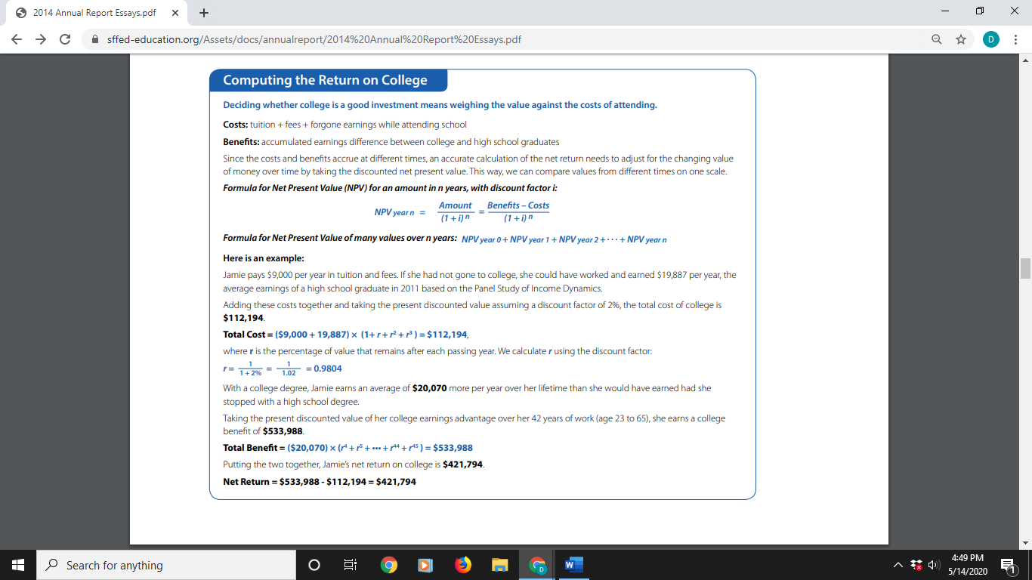Launch Google Chrome from the taskbar
Screen dimensions: 1032x580
(x=388, y=565)
